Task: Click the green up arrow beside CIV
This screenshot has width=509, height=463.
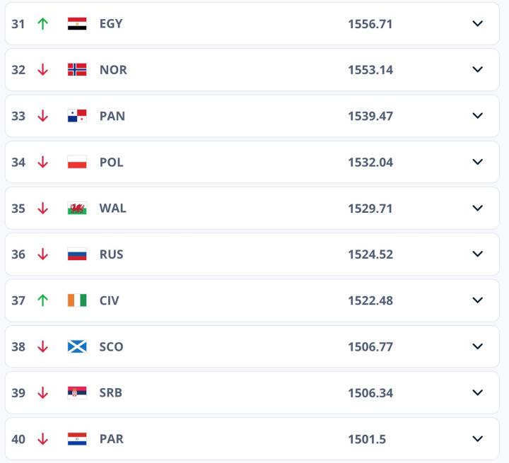Action: click(42, 300)
